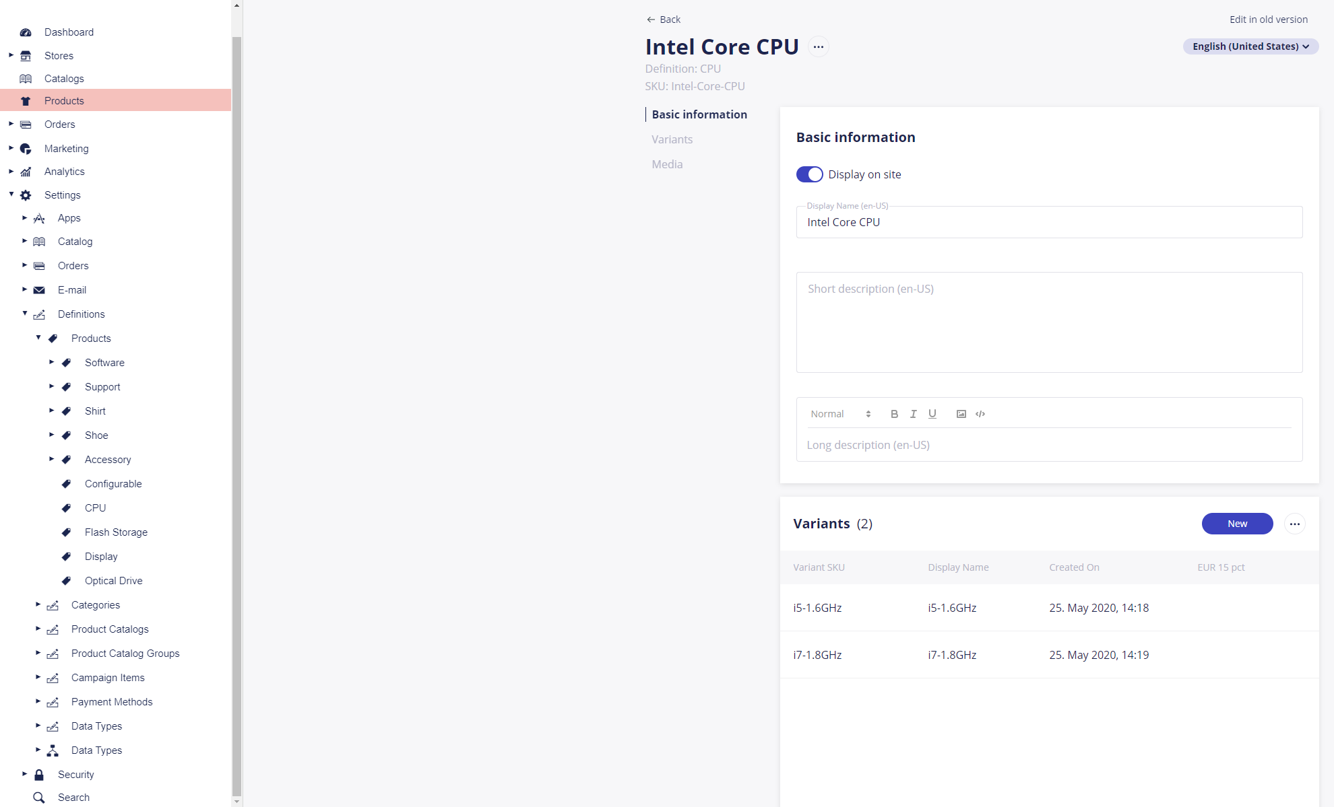Apply italic formatting in long description

[913, 414]
